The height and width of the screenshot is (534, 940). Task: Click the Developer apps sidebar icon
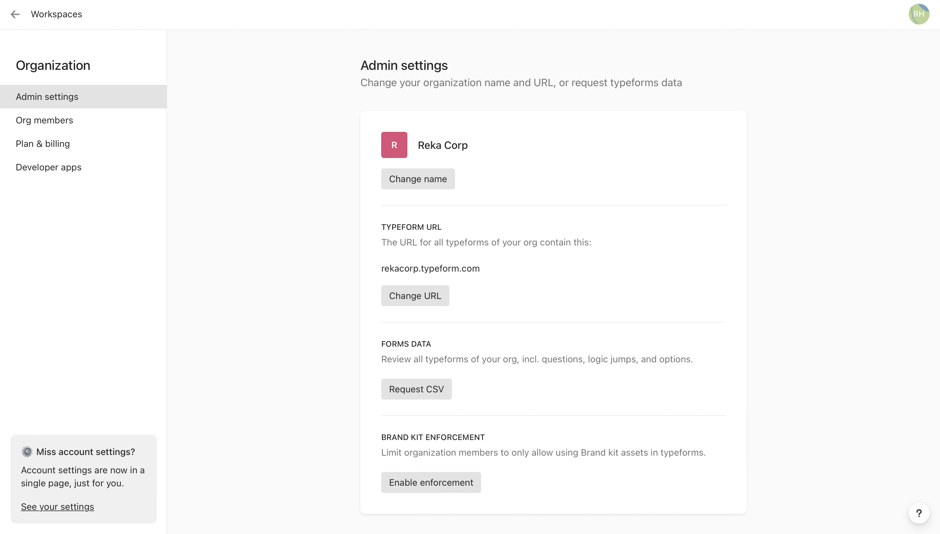point(48,166)
